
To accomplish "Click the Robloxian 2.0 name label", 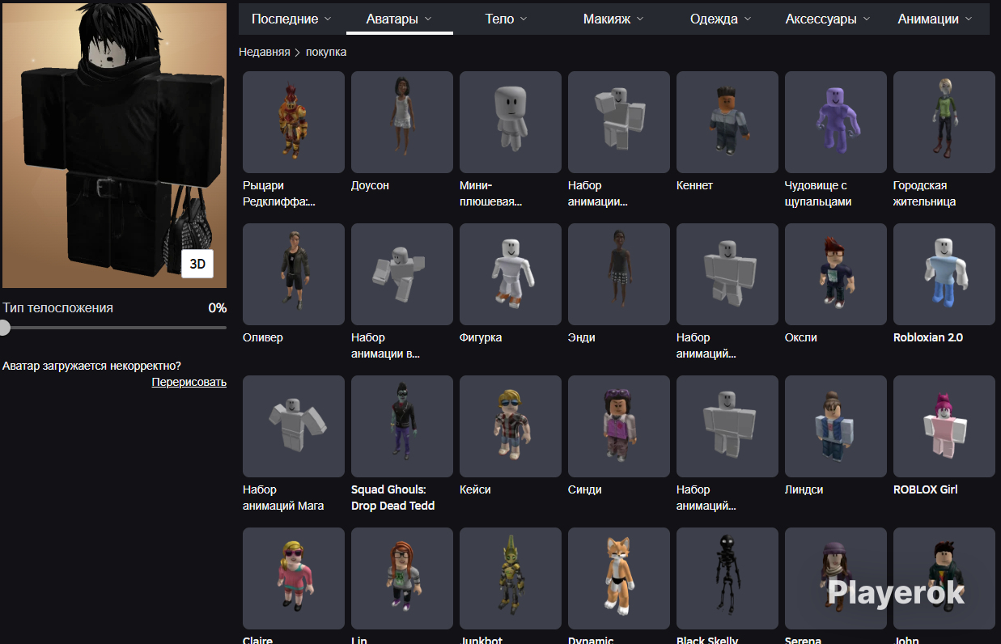I will [928, 337].
